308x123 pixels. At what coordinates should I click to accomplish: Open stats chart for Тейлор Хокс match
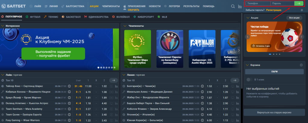coord(116,86)
